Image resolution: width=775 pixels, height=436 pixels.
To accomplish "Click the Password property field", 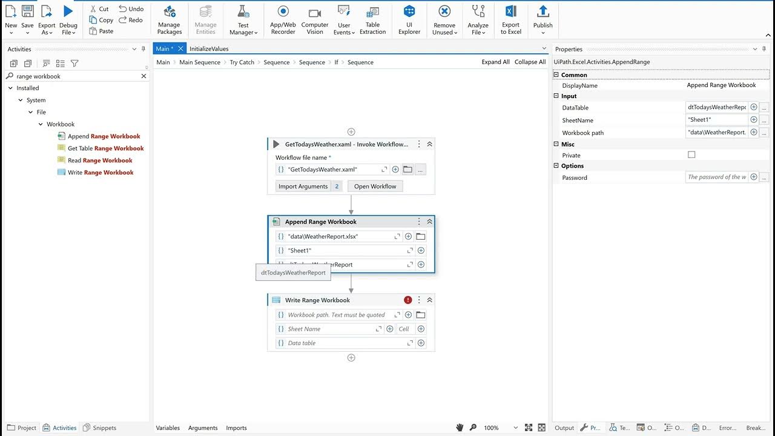I will click(x=717, y=177).
